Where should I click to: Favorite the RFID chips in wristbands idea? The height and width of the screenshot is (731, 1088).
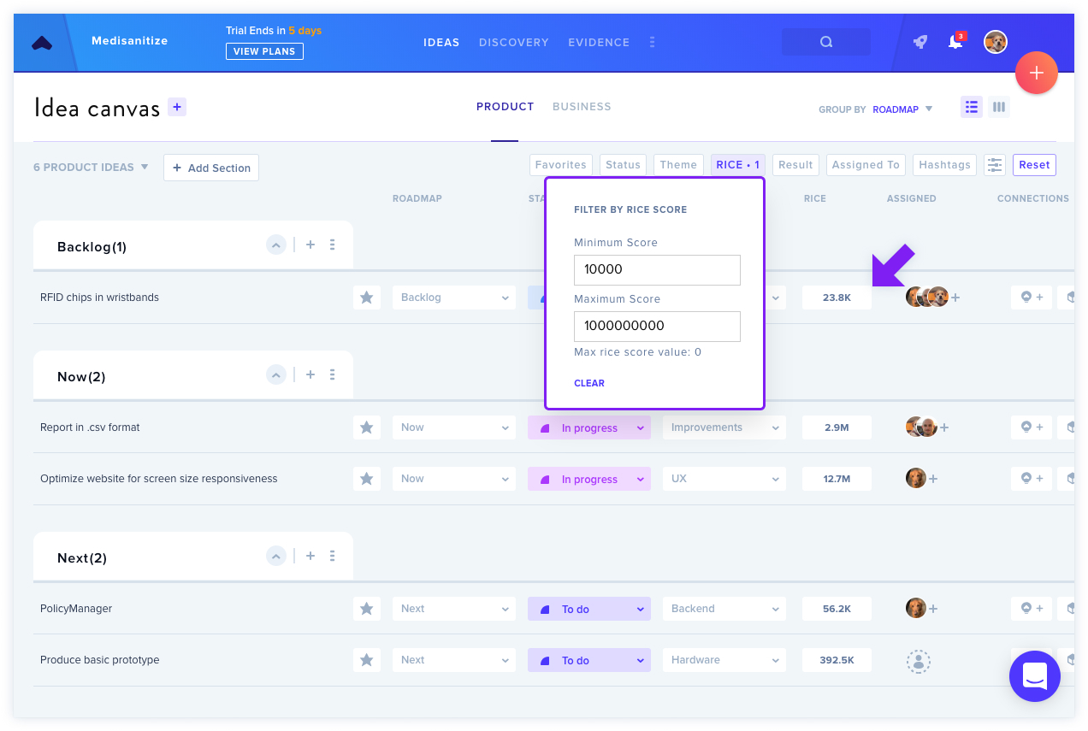pos(366,298)
